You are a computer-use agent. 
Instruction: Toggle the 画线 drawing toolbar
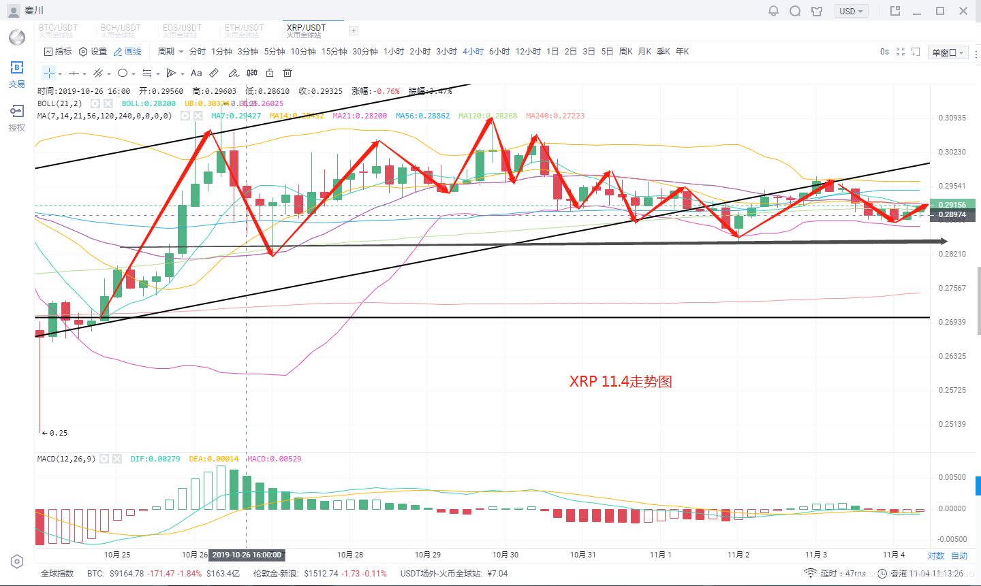coord(127,52)
